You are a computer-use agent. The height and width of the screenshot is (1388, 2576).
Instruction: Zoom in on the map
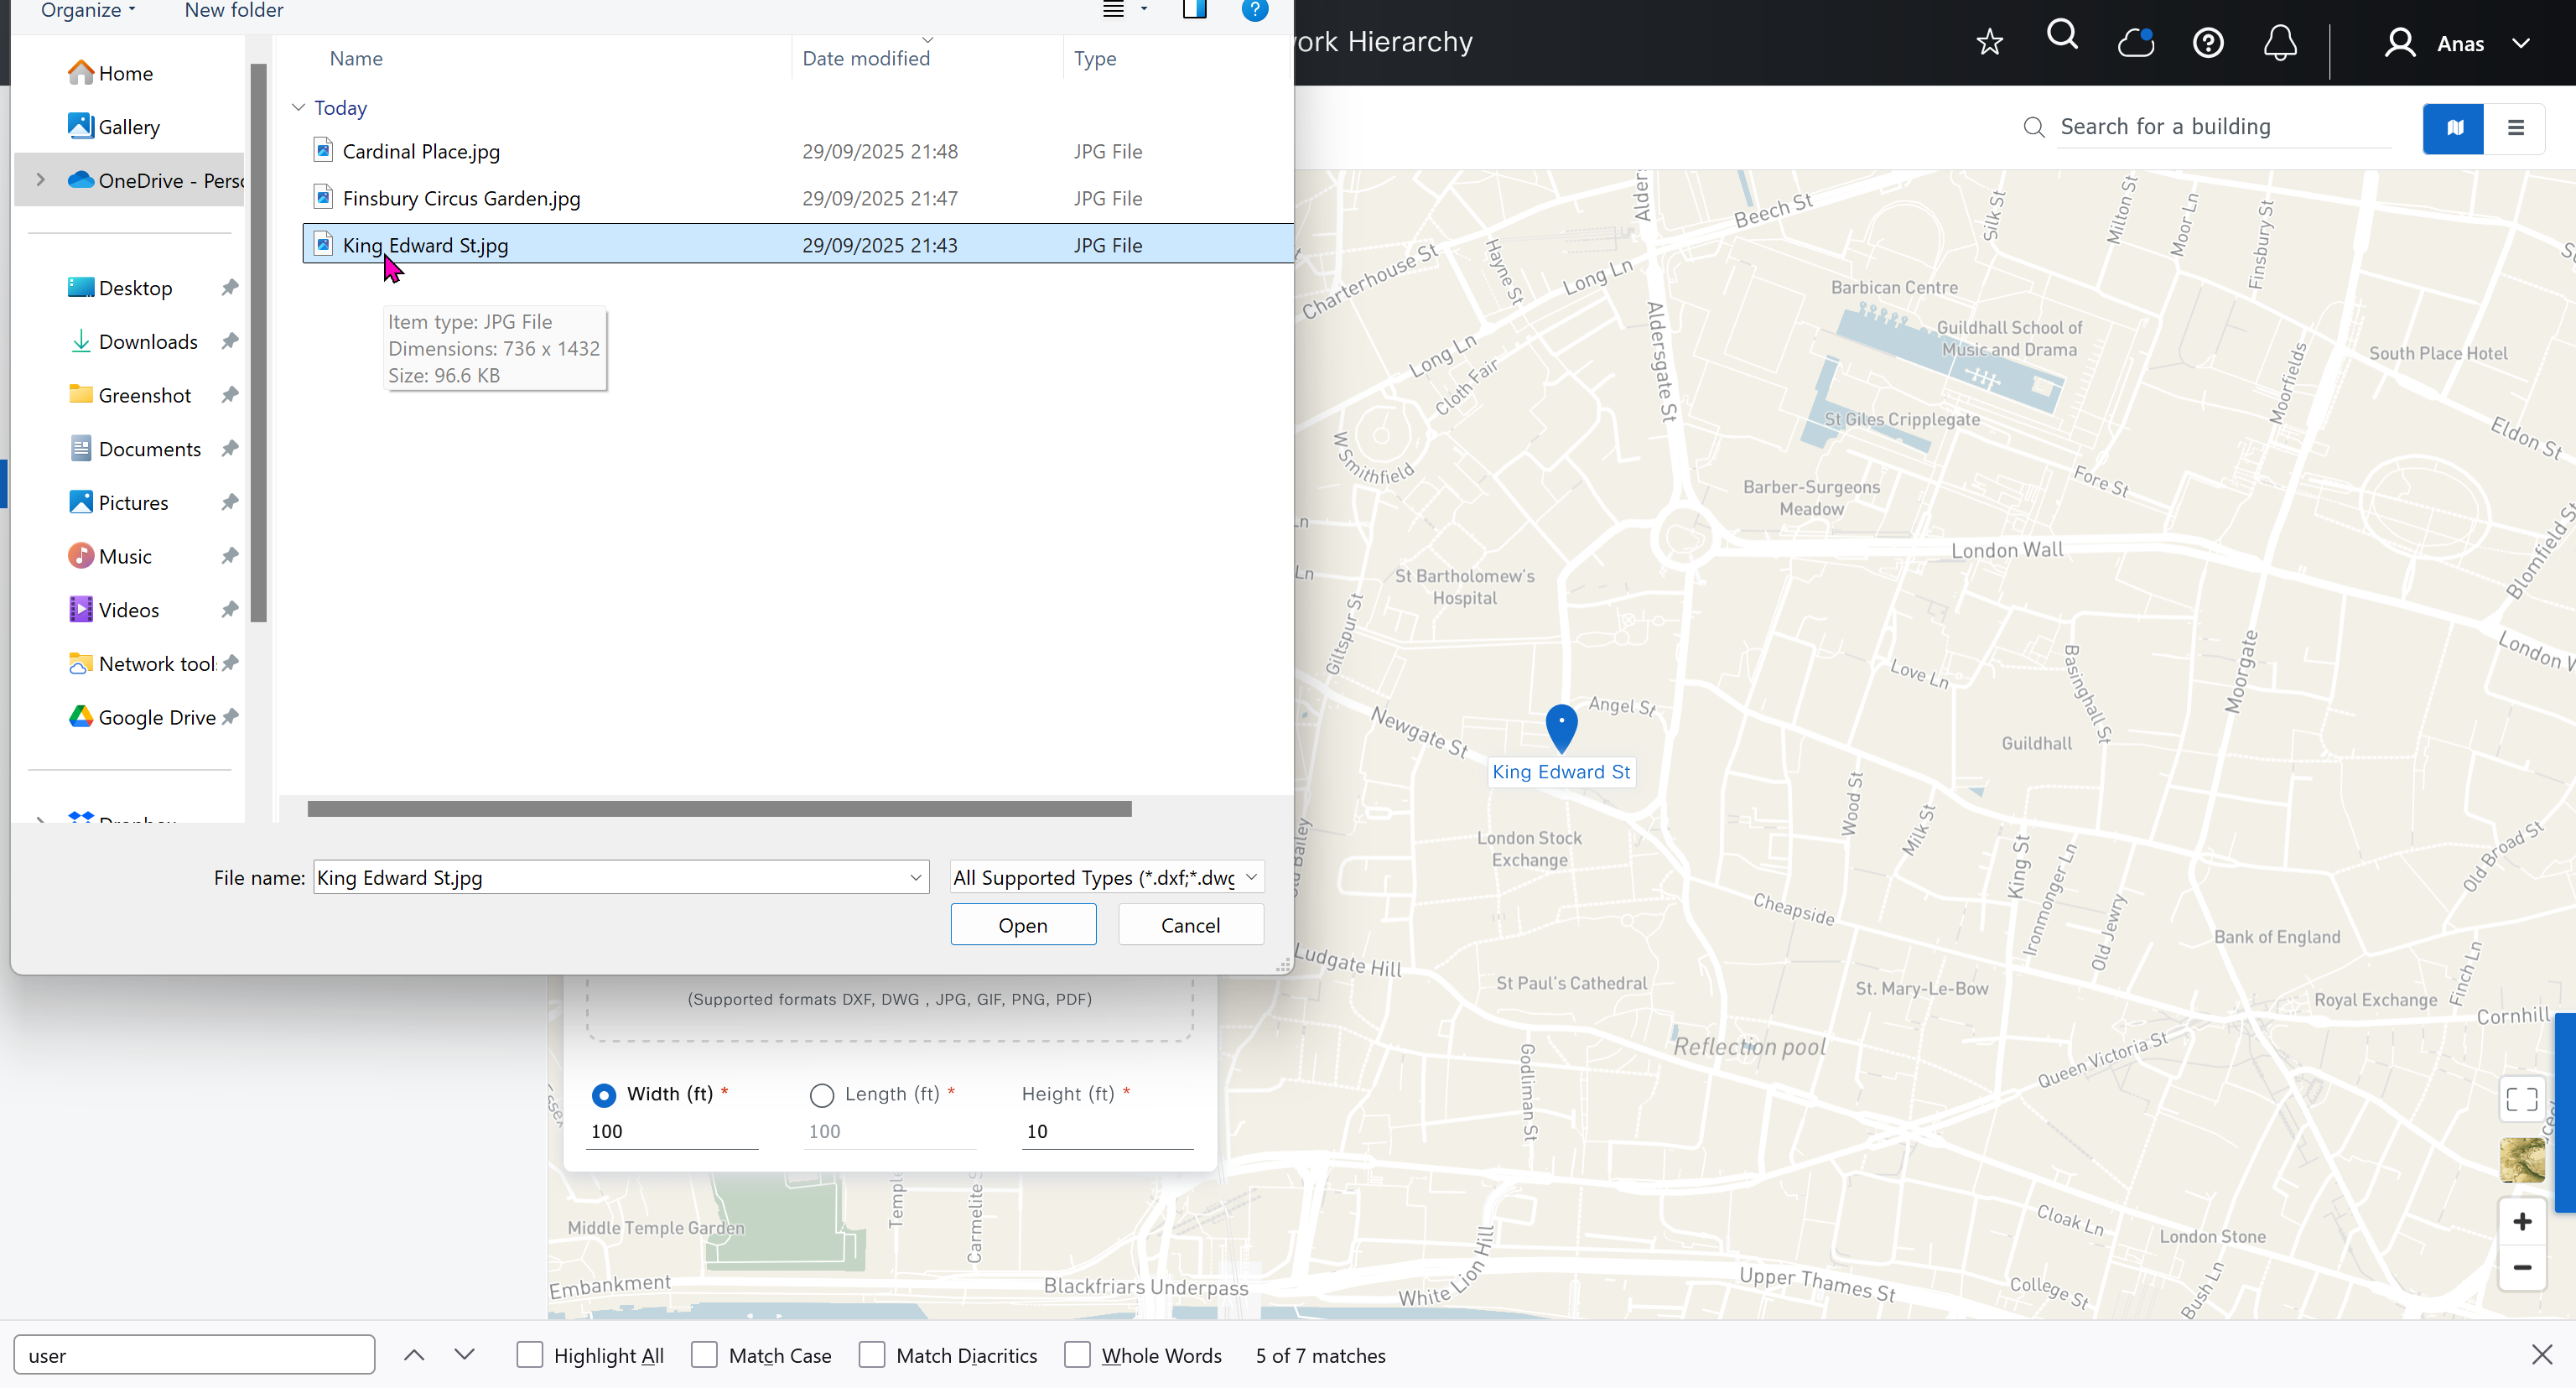point(2521,1221)
